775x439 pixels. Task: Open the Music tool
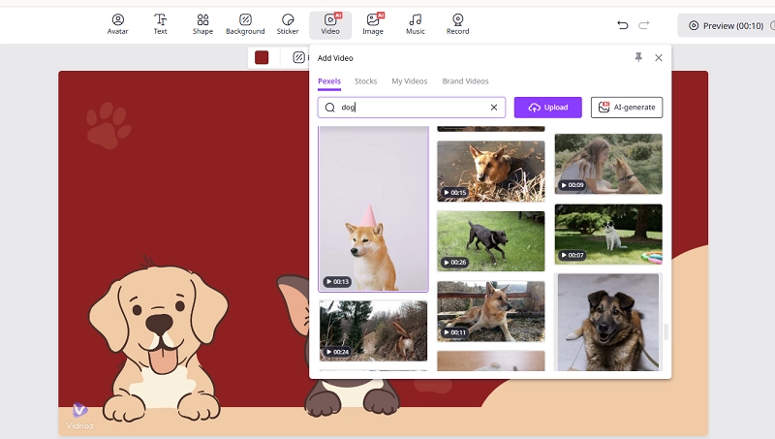coord(416,25)
